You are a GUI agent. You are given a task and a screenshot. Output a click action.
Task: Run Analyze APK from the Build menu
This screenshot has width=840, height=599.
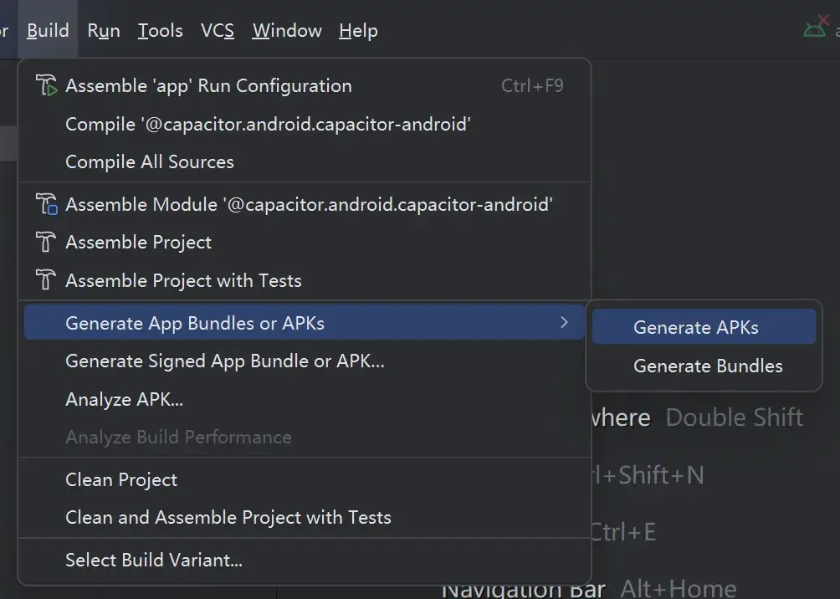[x=124, y=399]
